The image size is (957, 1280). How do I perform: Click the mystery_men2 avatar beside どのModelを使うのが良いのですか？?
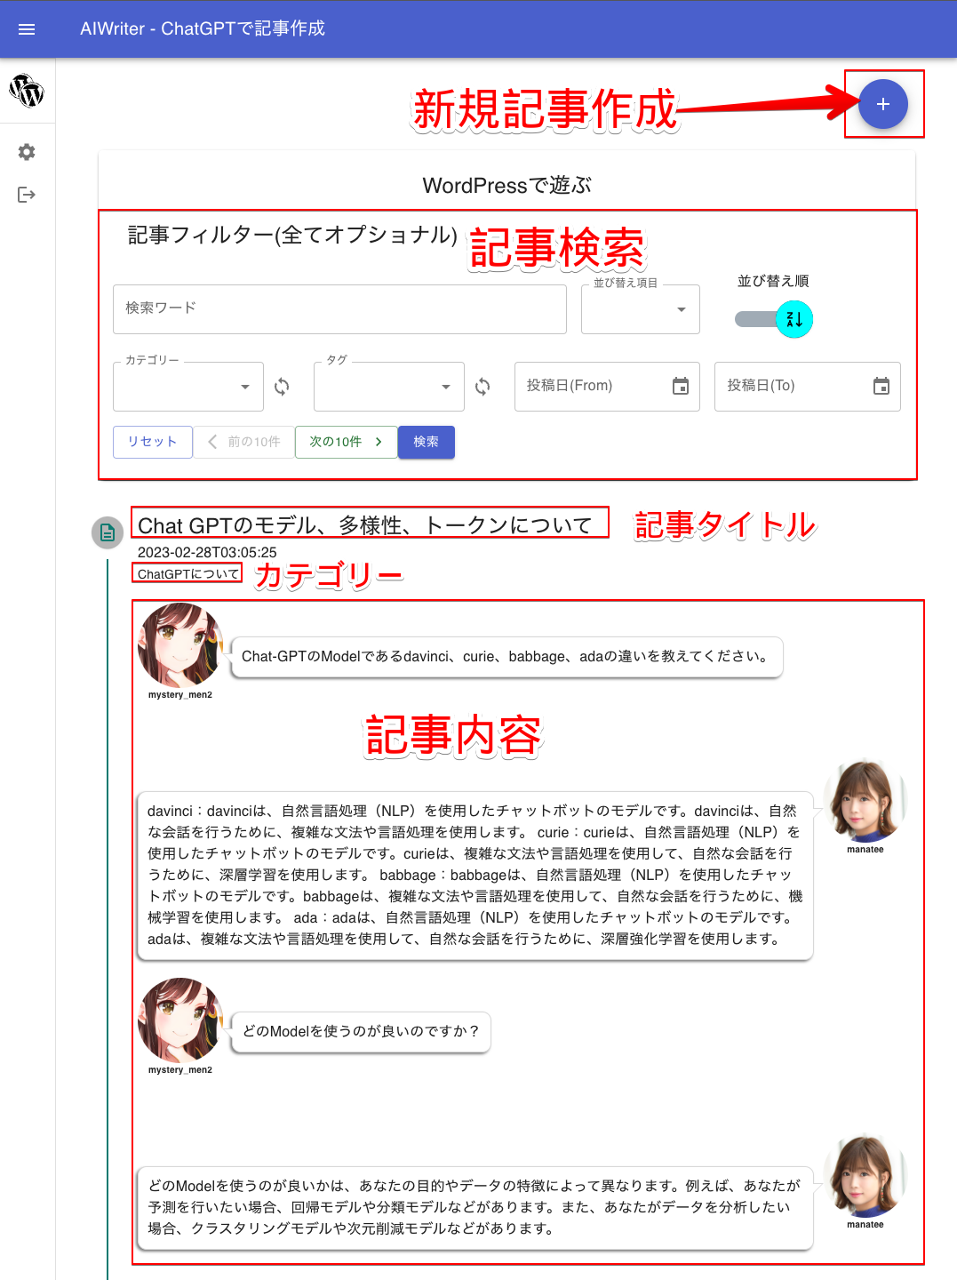pos(180,1020)
